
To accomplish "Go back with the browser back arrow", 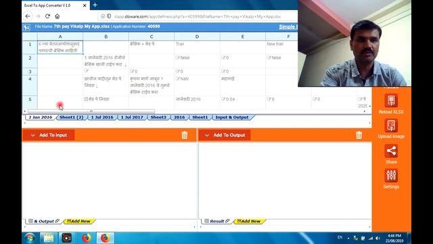I will coord(28,16).
